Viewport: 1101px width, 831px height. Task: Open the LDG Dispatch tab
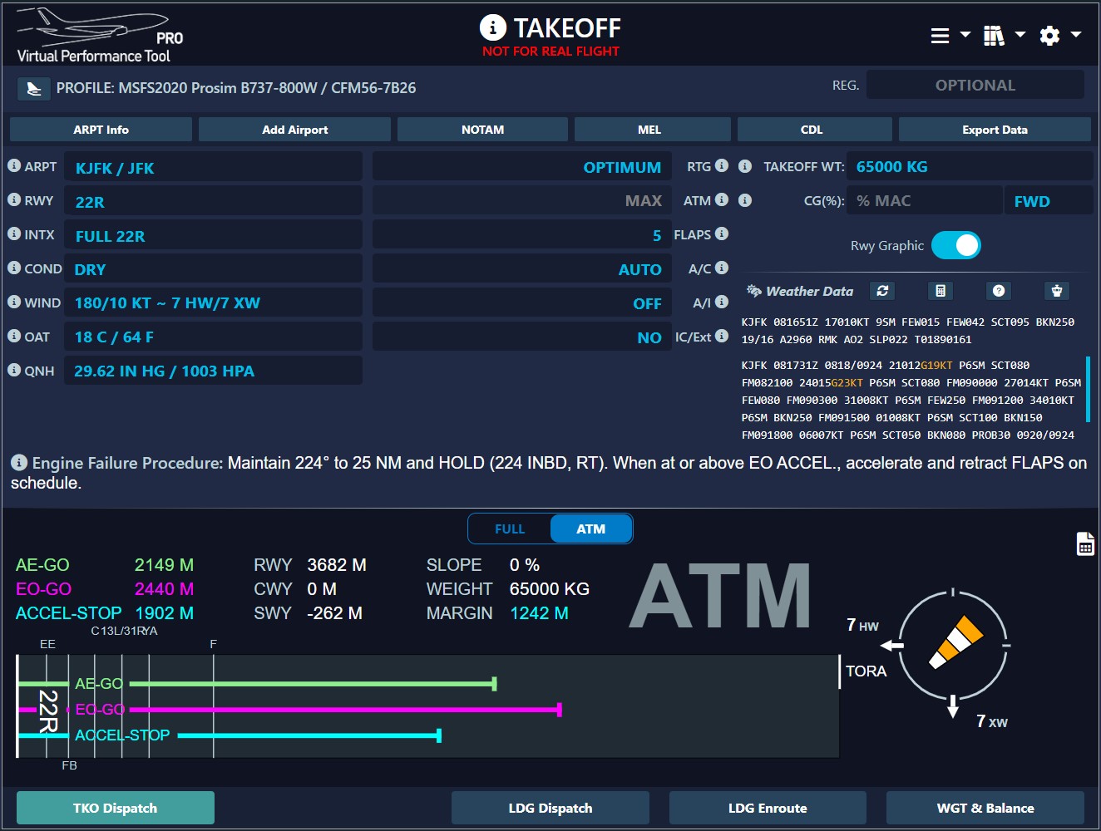pos(550,808)
